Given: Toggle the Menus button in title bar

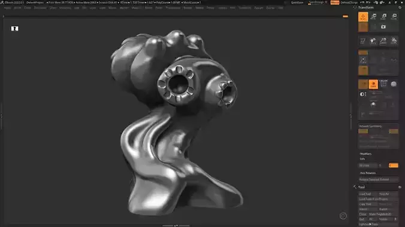Looking at the screenshot, I should click(x=335, y=2).
